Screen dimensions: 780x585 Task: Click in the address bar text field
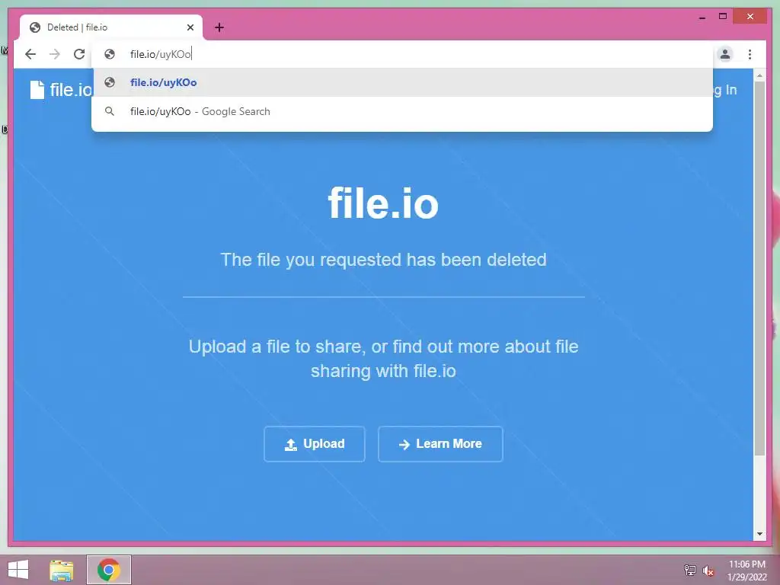click(x=402, y=54)
